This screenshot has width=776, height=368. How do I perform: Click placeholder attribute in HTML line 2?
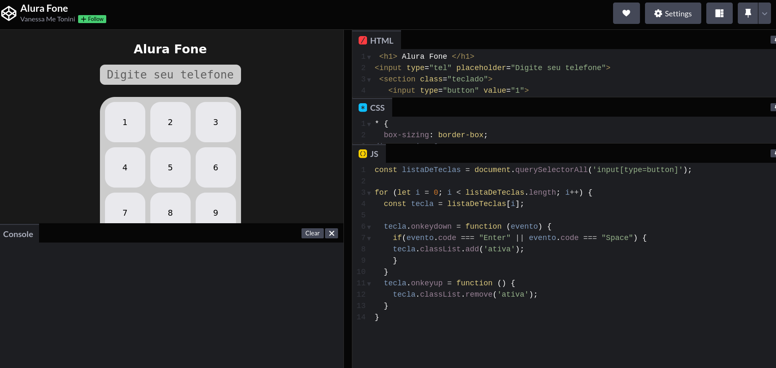481,68
